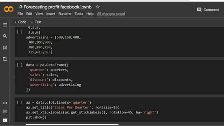This screenshot has width=224, height=126.
Task: Click the line "'discount': discounts,"
Action: 50,80
